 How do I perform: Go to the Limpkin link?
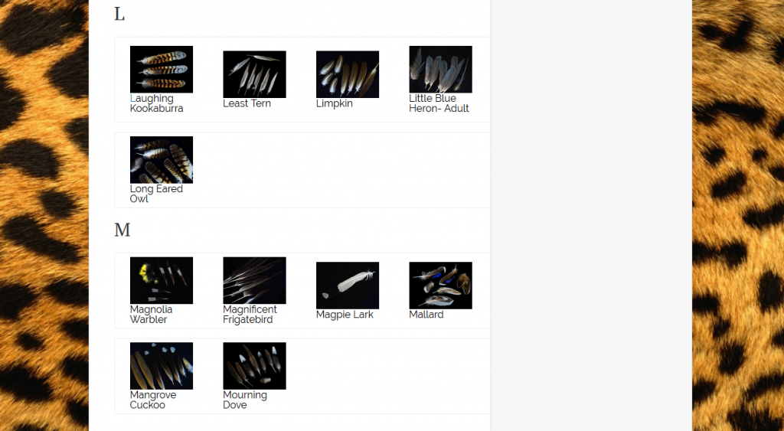click(335, 103)
